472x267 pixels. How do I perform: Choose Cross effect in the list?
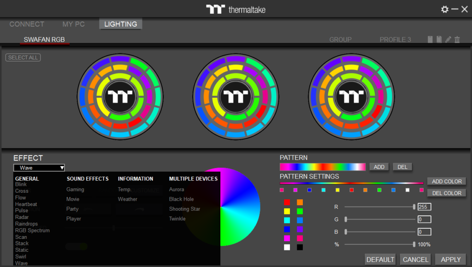click(22, 191)
